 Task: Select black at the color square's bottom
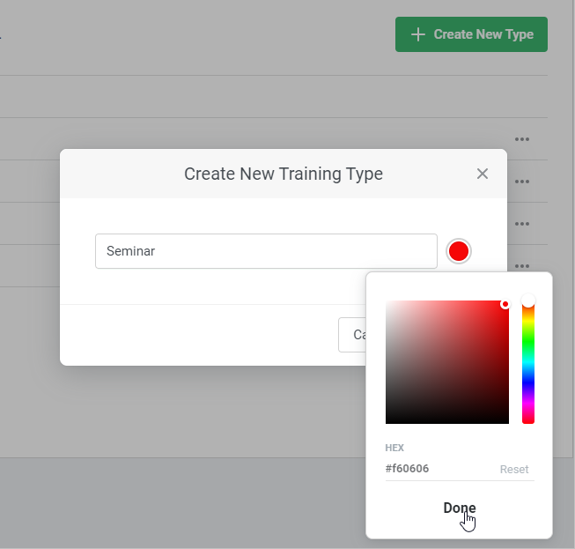(x=447, y=422)
